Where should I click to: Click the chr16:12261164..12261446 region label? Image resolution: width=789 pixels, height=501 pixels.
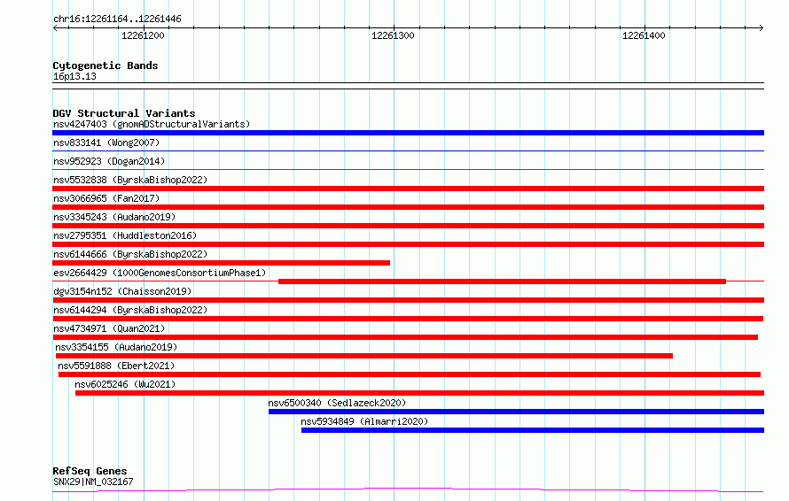tap(117, 19)
